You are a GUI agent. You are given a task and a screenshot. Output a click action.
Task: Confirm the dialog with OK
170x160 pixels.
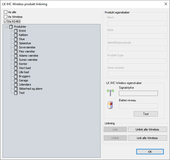pos(150,152)
